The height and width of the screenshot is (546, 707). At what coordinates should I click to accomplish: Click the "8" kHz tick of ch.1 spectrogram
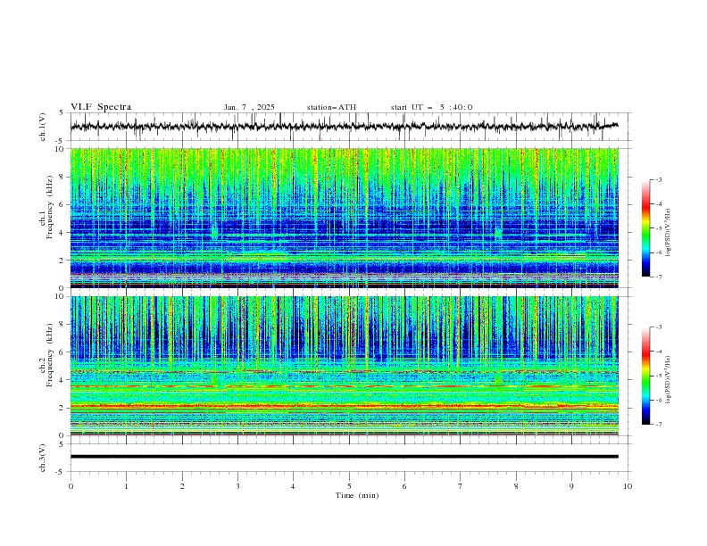62,177
